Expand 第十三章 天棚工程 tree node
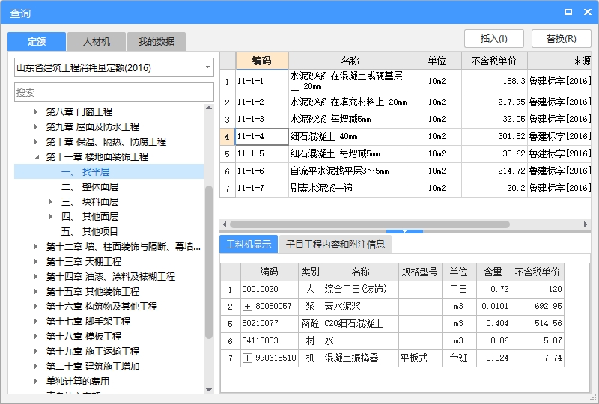Viewport: 599px width, 404px height. click(x=36, y=262)
